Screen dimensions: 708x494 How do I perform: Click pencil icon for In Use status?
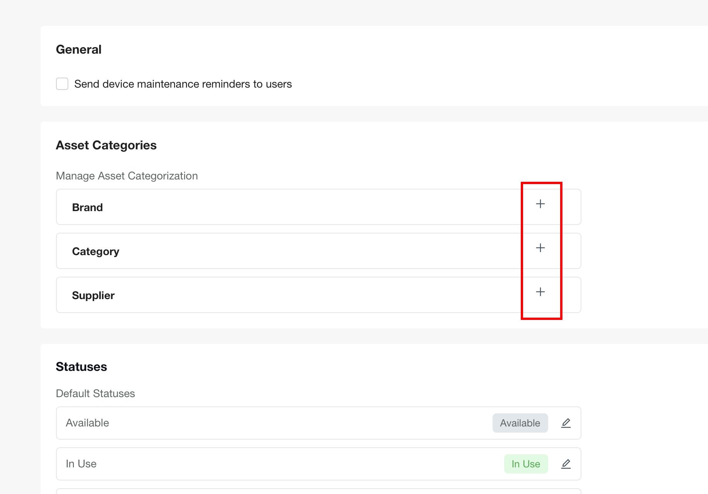566,464
